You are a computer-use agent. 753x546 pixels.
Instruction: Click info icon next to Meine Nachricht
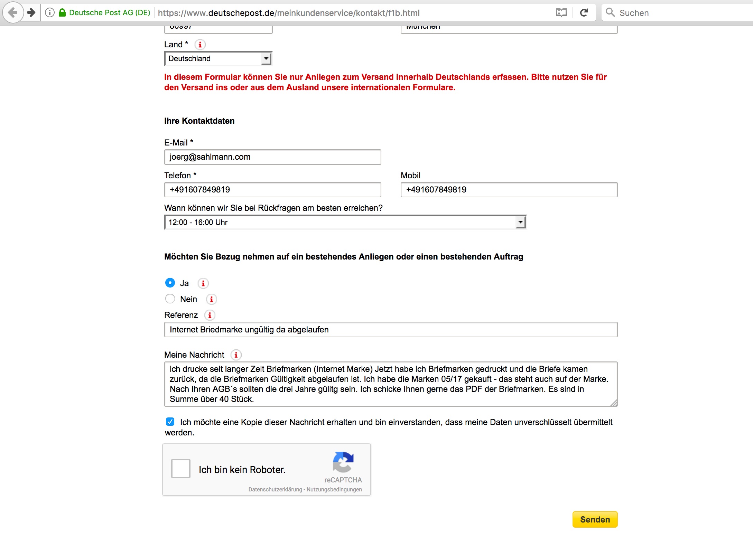pyautogui.click(x=236, y=355)
